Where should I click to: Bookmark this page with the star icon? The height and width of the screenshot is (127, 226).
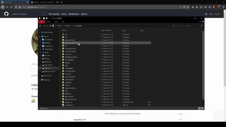coord(188,7)
